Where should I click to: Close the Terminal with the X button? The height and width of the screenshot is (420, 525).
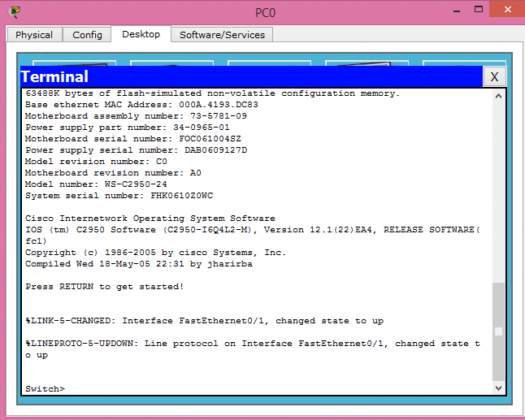[495, 76]
